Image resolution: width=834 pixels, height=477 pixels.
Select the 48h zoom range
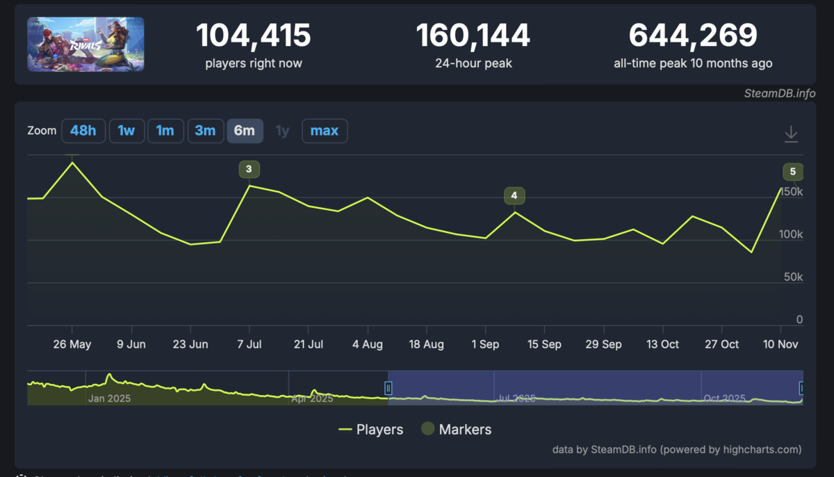click(x=83, y=131)
